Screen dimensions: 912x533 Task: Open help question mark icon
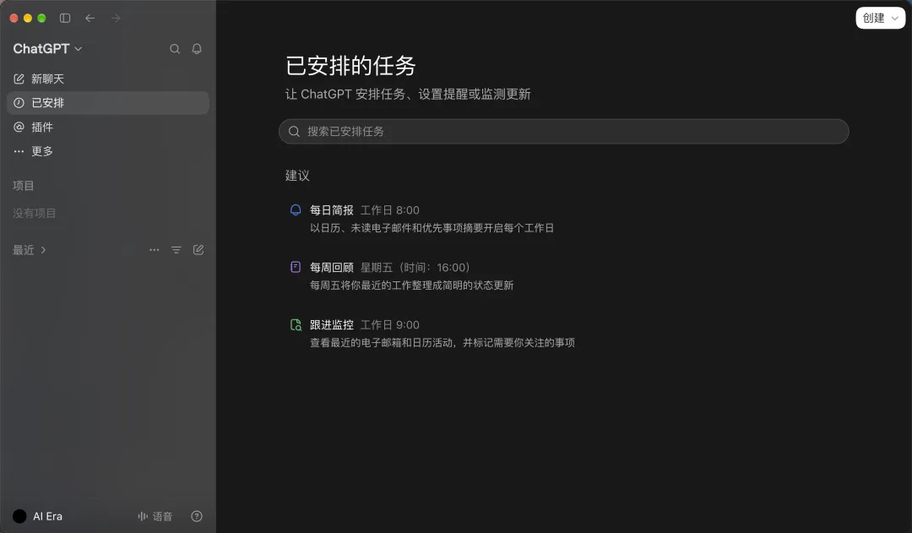[x=197, y=516]
